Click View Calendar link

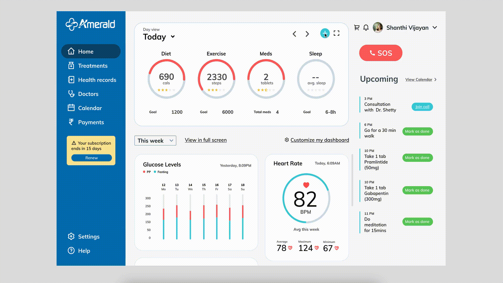(x=421, y=79)
